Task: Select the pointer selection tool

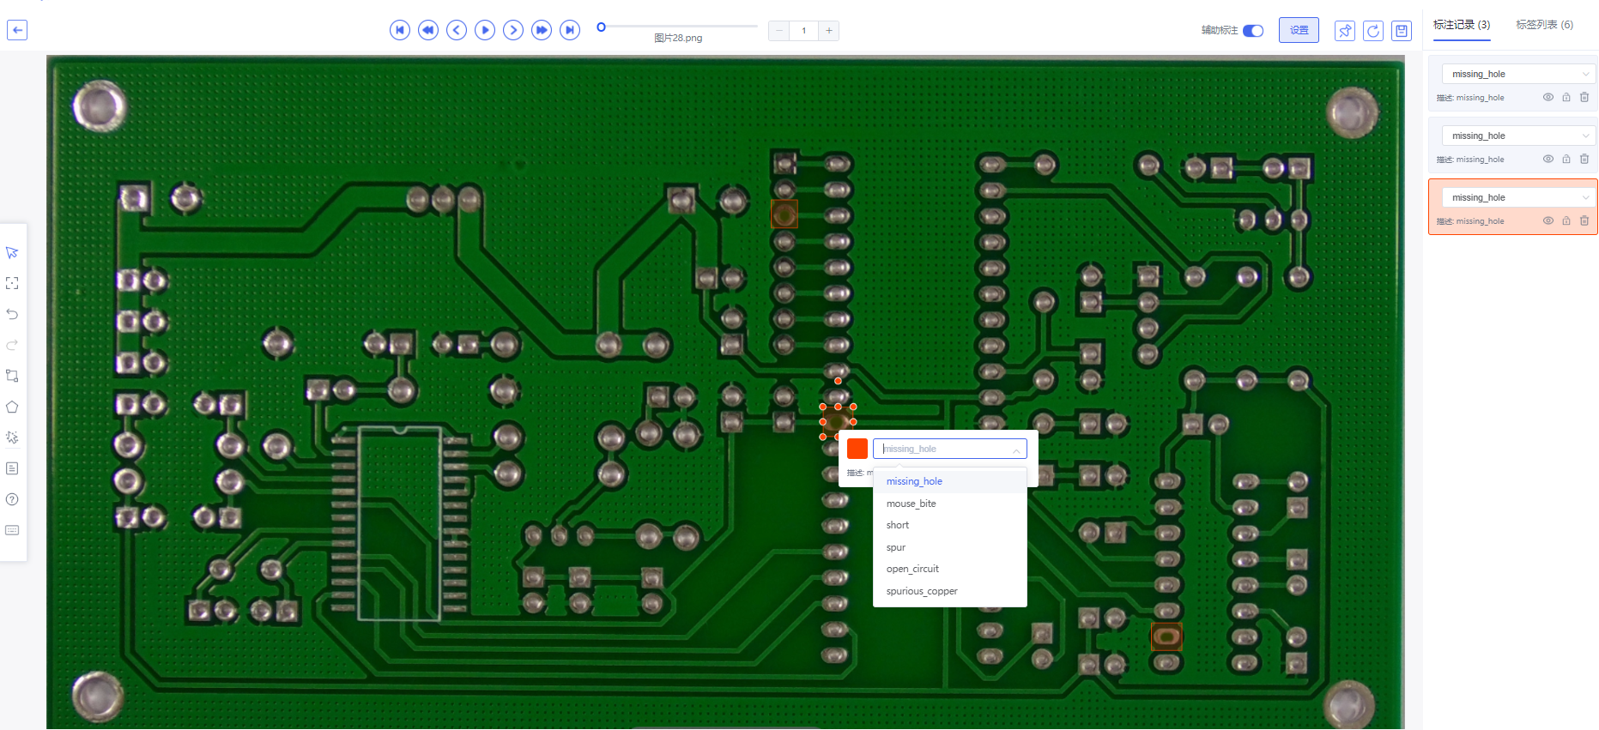Action: 12,252
